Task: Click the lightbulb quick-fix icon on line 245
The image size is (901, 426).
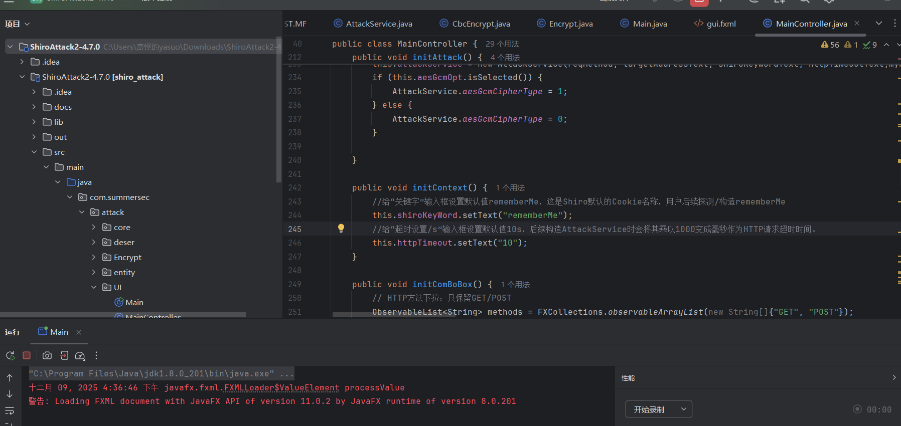Action: [x=341, y=229]
